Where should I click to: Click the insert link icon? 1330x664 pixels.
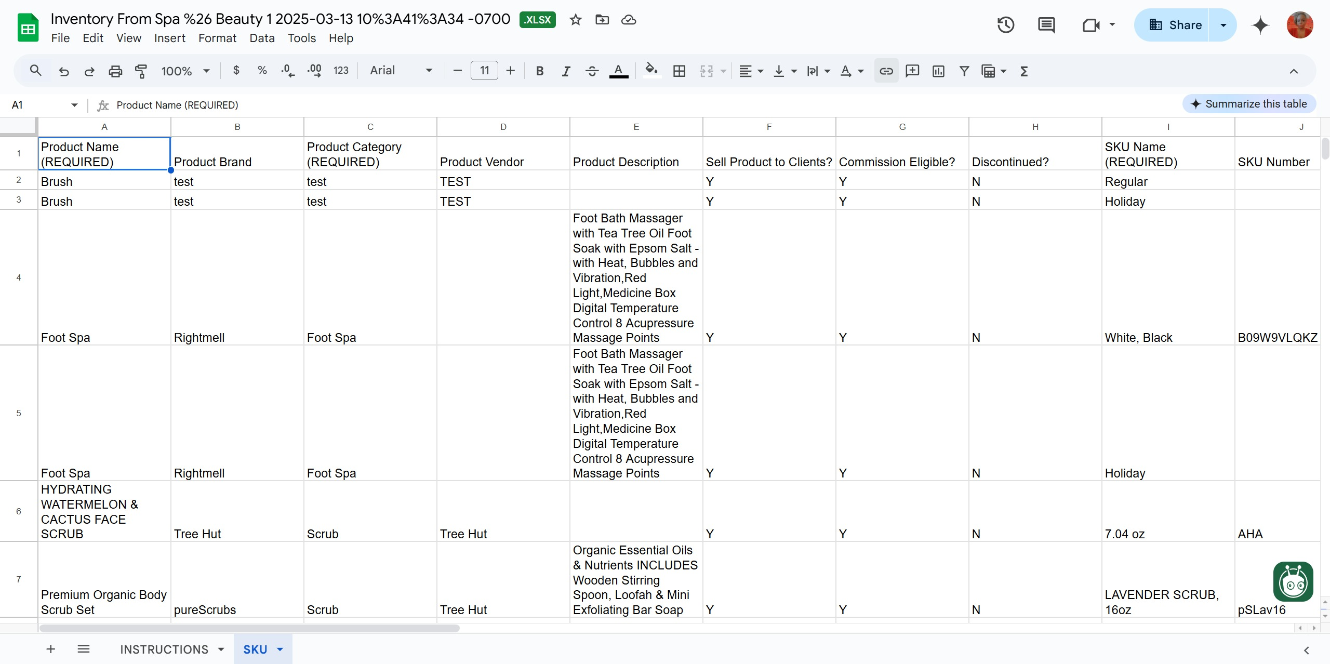pos(886,71)
